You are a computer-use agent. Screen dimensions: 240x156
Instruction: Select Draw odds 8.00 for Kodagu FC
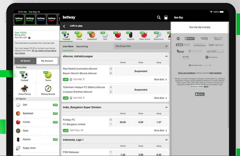point(141,122)
